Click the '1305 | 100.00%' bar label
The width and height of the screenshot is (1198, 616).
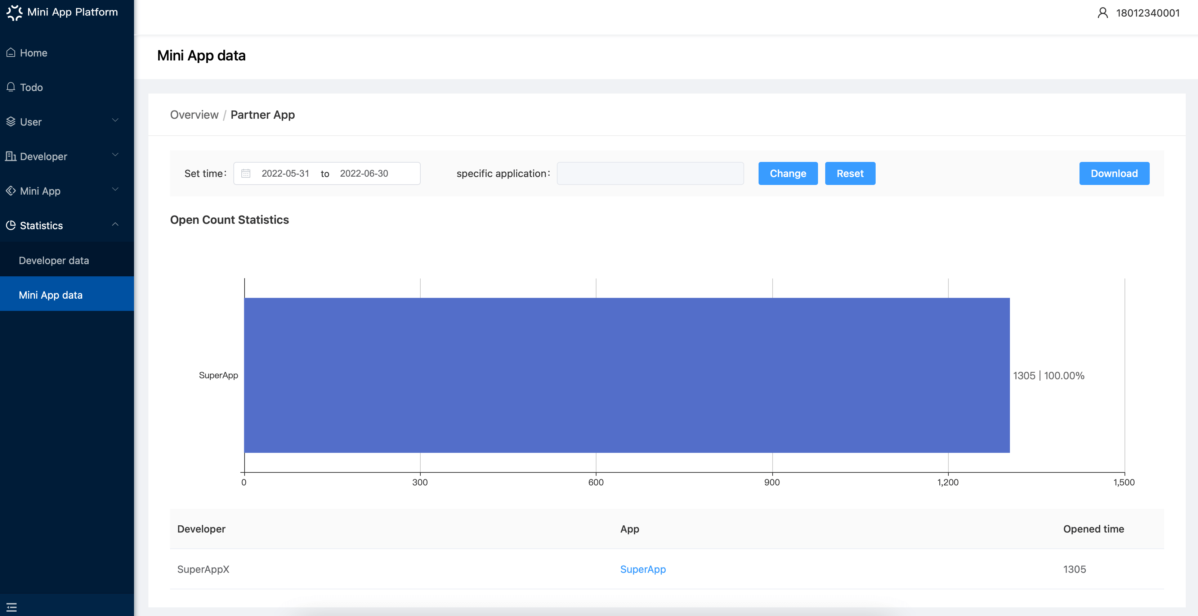coord(1049,375)
